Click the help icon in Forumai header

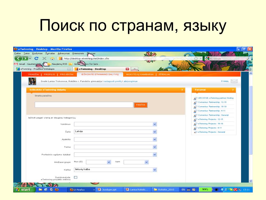233,90
